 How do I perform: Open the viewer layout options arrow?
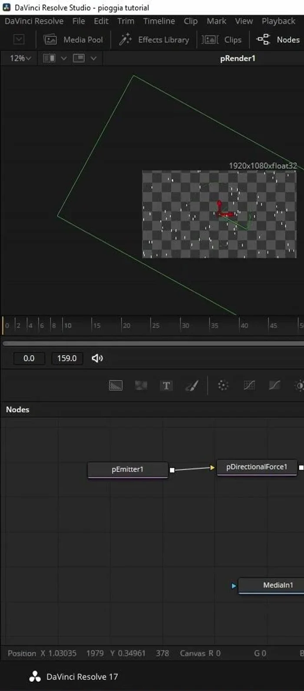point(93,58)
